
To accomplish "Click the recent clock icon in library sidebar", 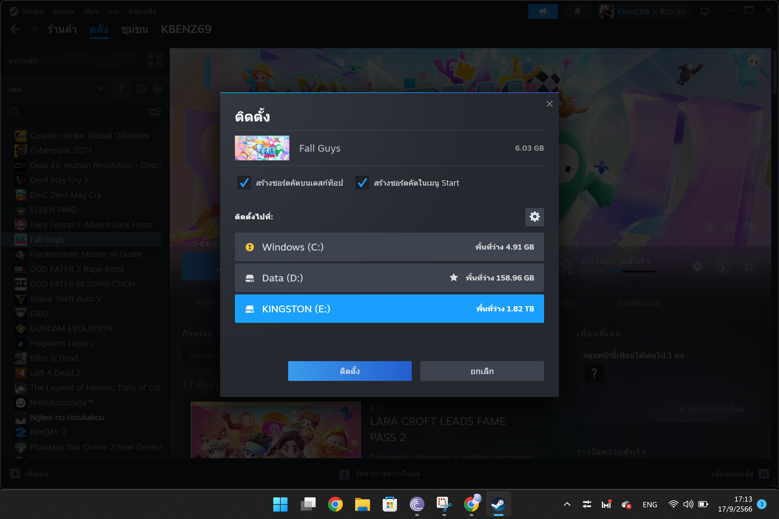I will coord(142,89).
